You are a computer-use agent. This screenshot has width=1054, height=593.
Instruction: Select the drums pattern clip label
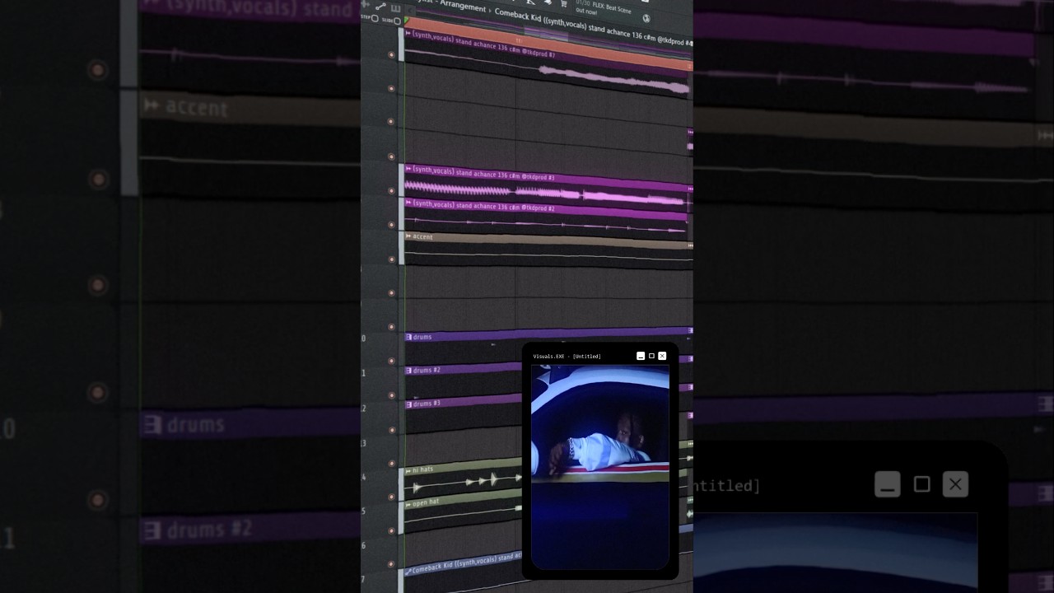422,337
